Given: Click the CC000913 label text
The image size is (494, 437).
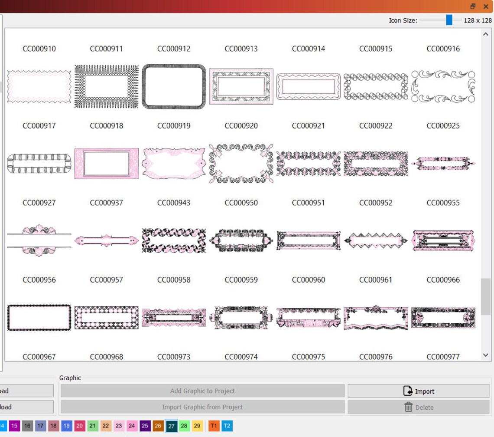Looking at the screenshot, I should point(241,49).
